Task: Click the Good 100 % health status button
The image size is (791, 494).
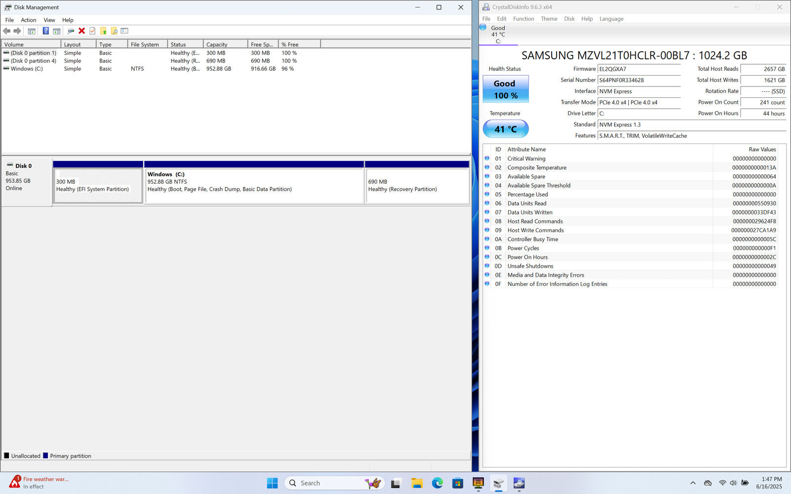Action: pyautogui.click(x=505, y=89)
